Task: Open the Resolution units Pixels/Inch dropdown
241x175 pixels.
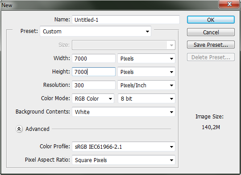Action: (x=146, y=85)
